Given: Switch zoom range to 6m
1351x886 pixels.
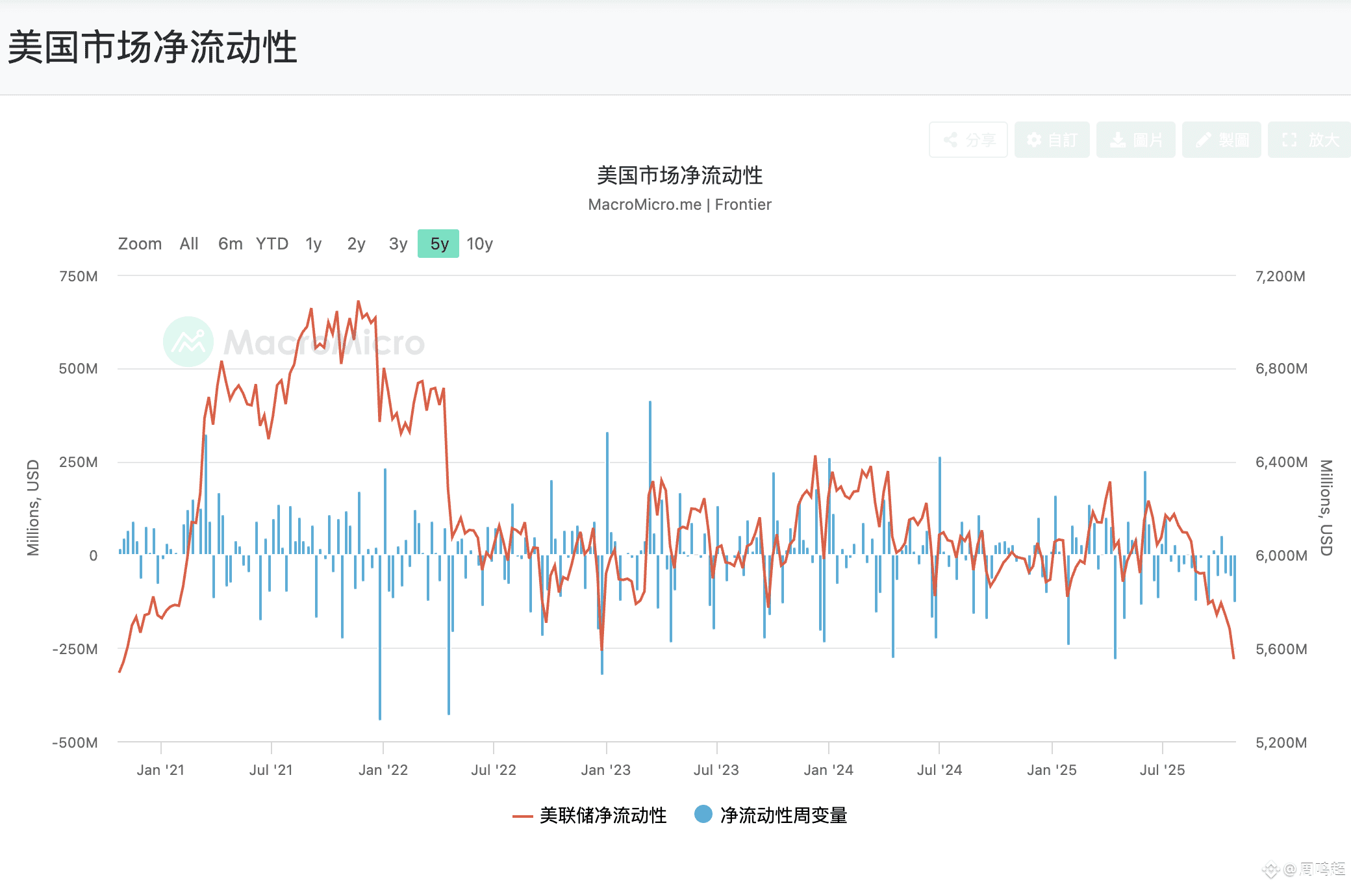Looking at the screenshot, I should (x=230, y=244).
